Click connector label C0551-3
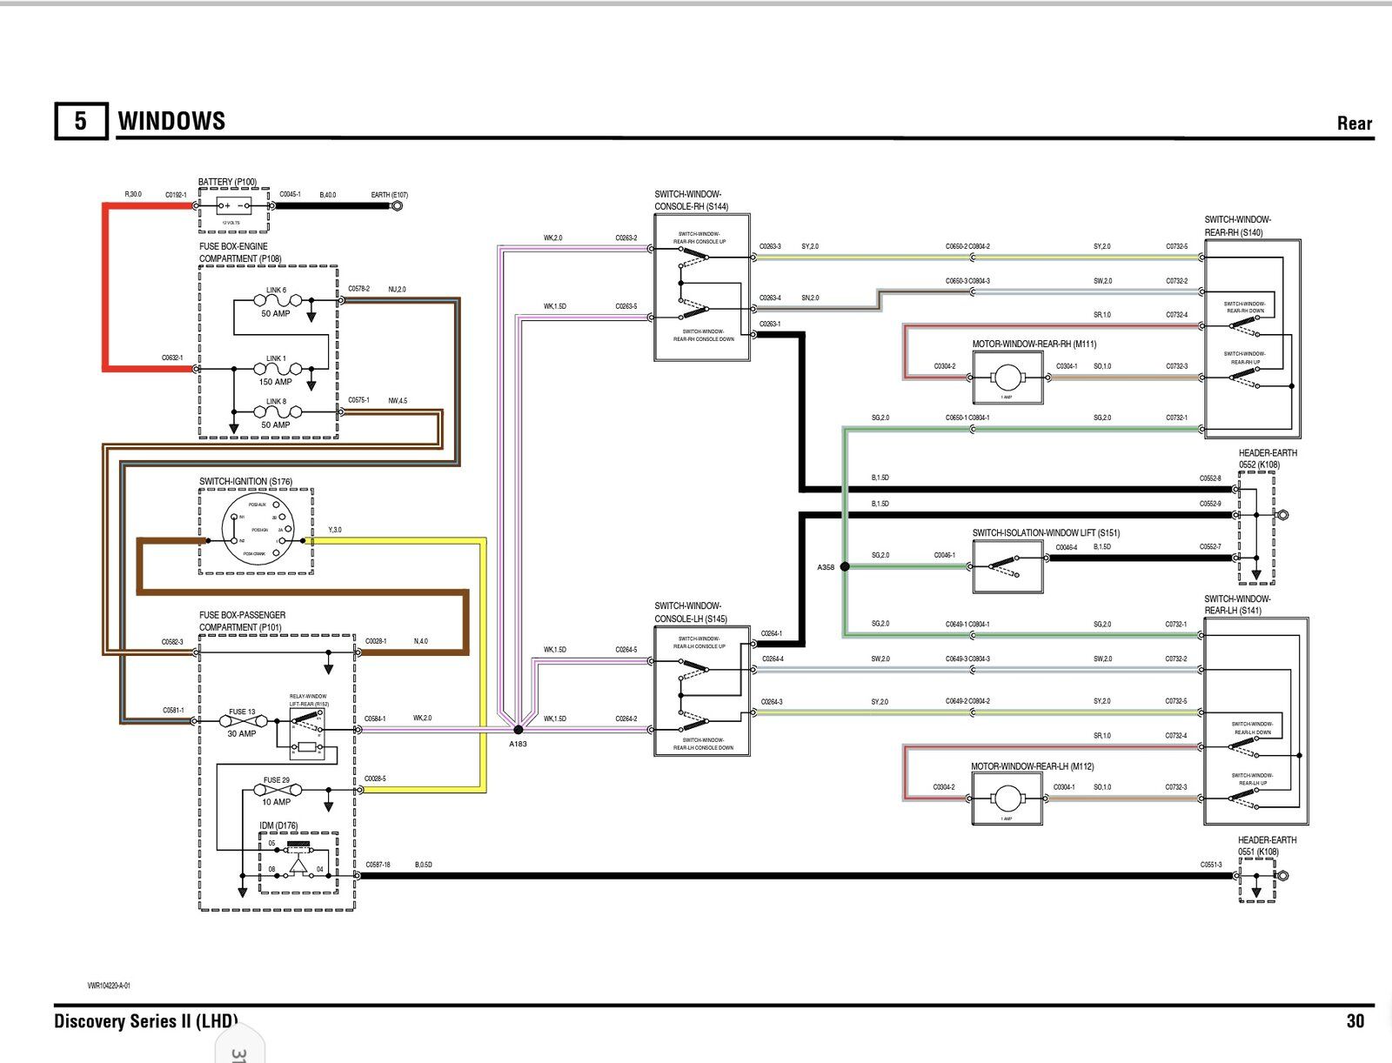 click(1211, 865)
